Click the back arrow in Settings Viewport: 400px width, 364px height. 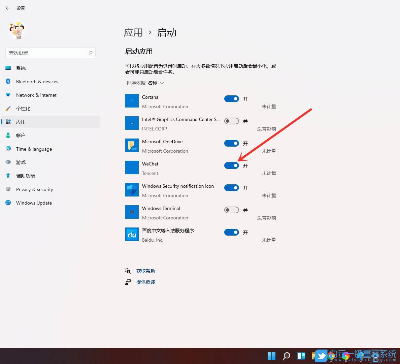(8, 8)
